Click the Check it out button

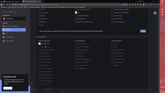(x=8, y=88)
